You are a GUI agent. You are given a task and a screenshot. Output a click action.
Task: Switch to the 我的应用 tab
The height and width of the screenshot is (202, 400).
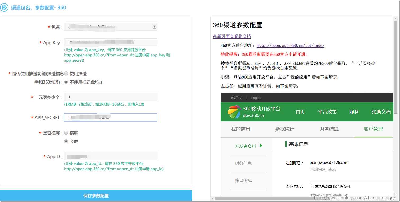coord(240,129)
